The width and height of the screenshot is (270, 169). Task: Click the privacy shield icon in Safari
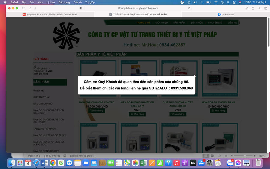(x=81, y=8)
